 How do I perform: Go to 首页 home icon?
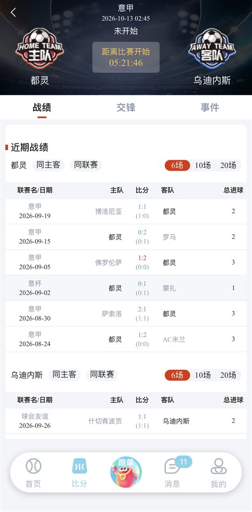[33, 473]
